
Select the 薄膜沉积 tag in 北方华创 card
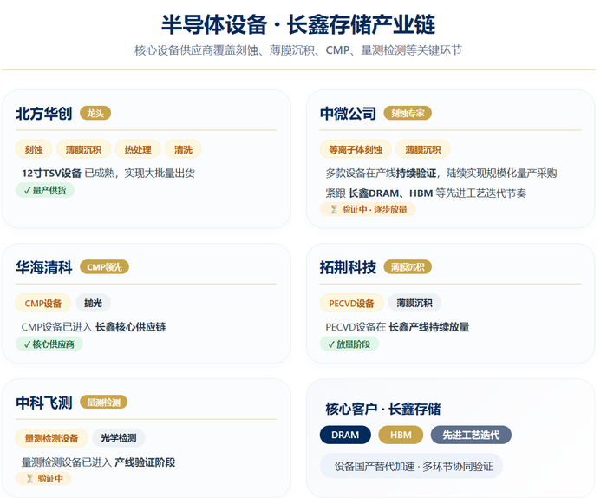tap(83, 149)
